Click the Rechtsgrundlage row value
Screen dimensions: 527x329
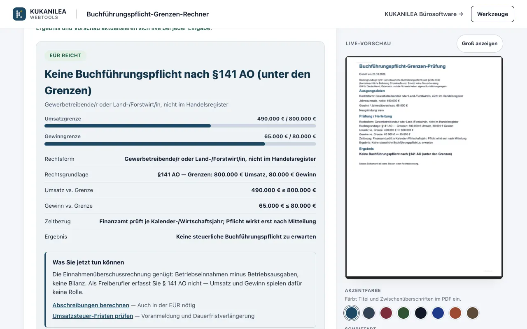point(237,174)
